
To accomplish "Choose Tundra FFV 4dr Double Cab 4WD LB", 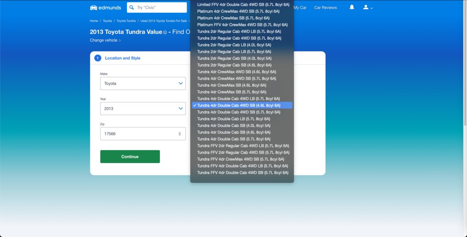I will pos(242,166).
